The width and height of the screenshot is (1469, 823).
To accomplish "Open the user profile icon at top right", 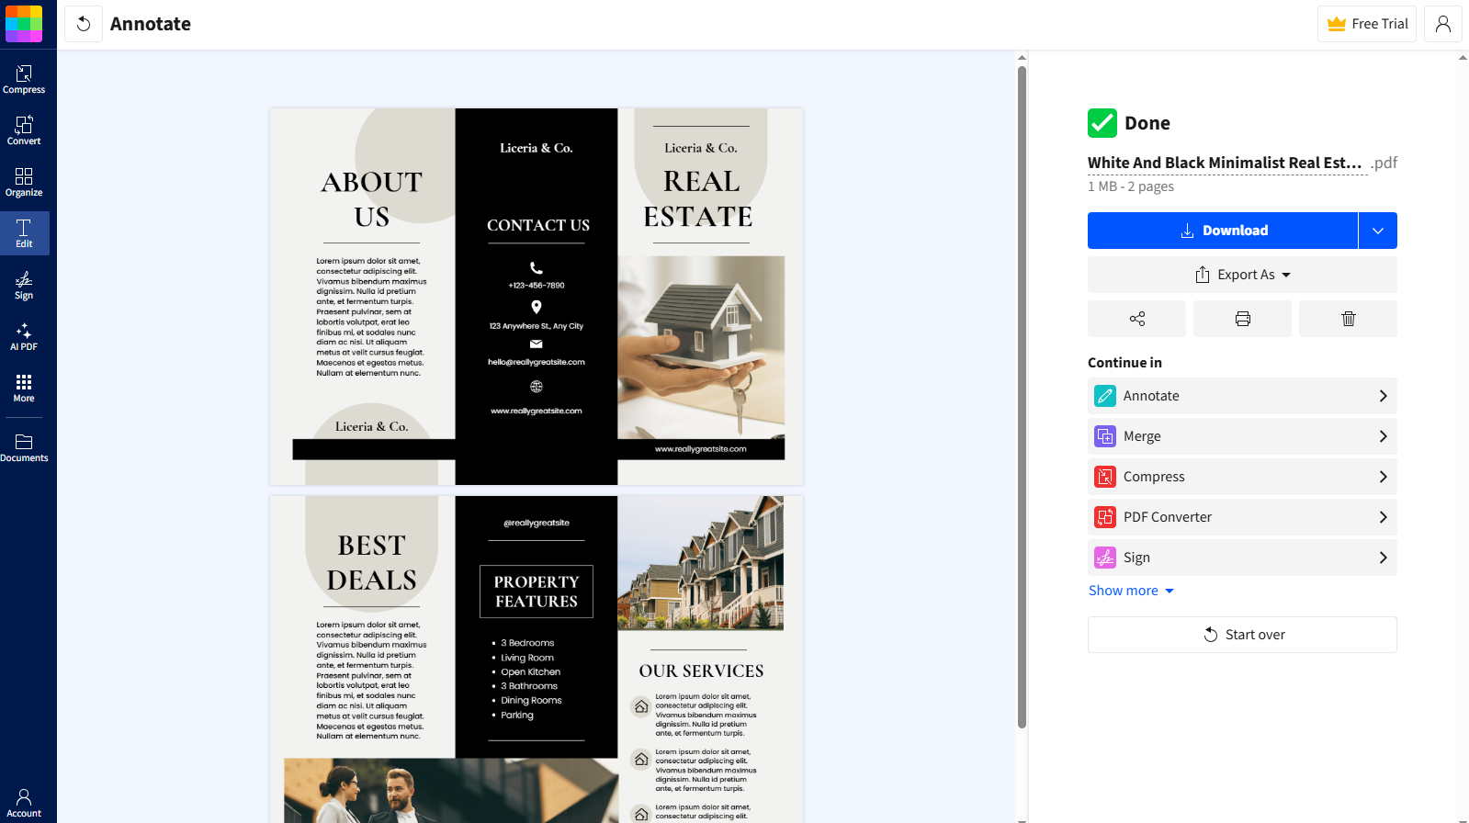I will click(1442, 24).
